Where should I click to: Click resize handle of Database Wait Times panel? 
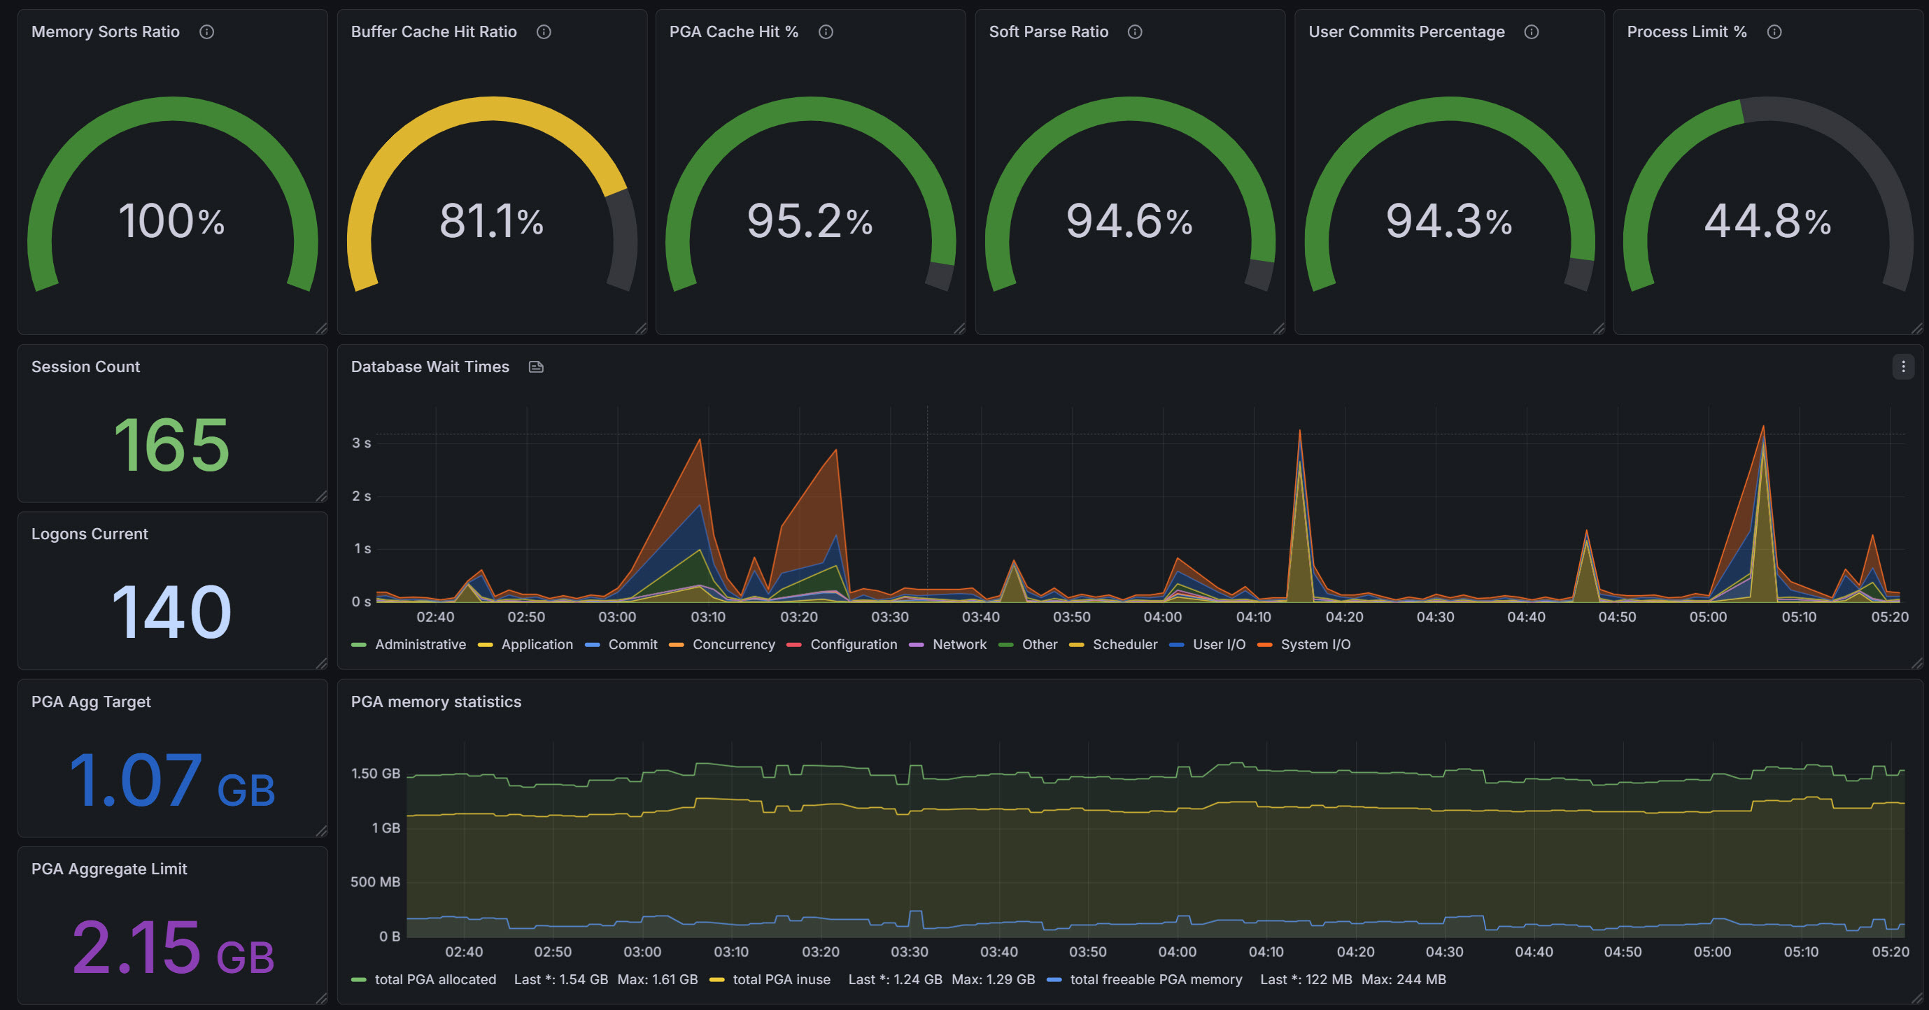click(x=1917, y=663)
